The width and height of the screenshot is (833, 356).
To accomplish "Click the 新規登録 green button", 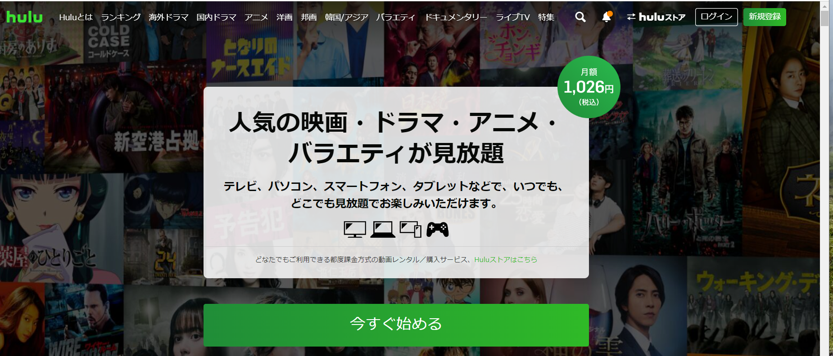I will [x=765, y=17].
